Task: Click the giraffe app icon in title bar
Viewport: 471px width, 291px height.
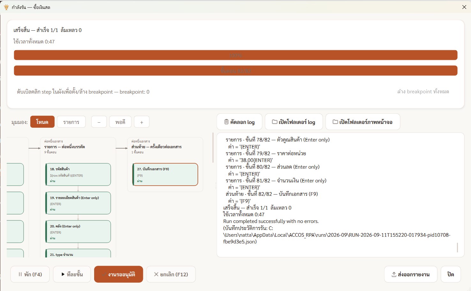Action: [6, 7]
